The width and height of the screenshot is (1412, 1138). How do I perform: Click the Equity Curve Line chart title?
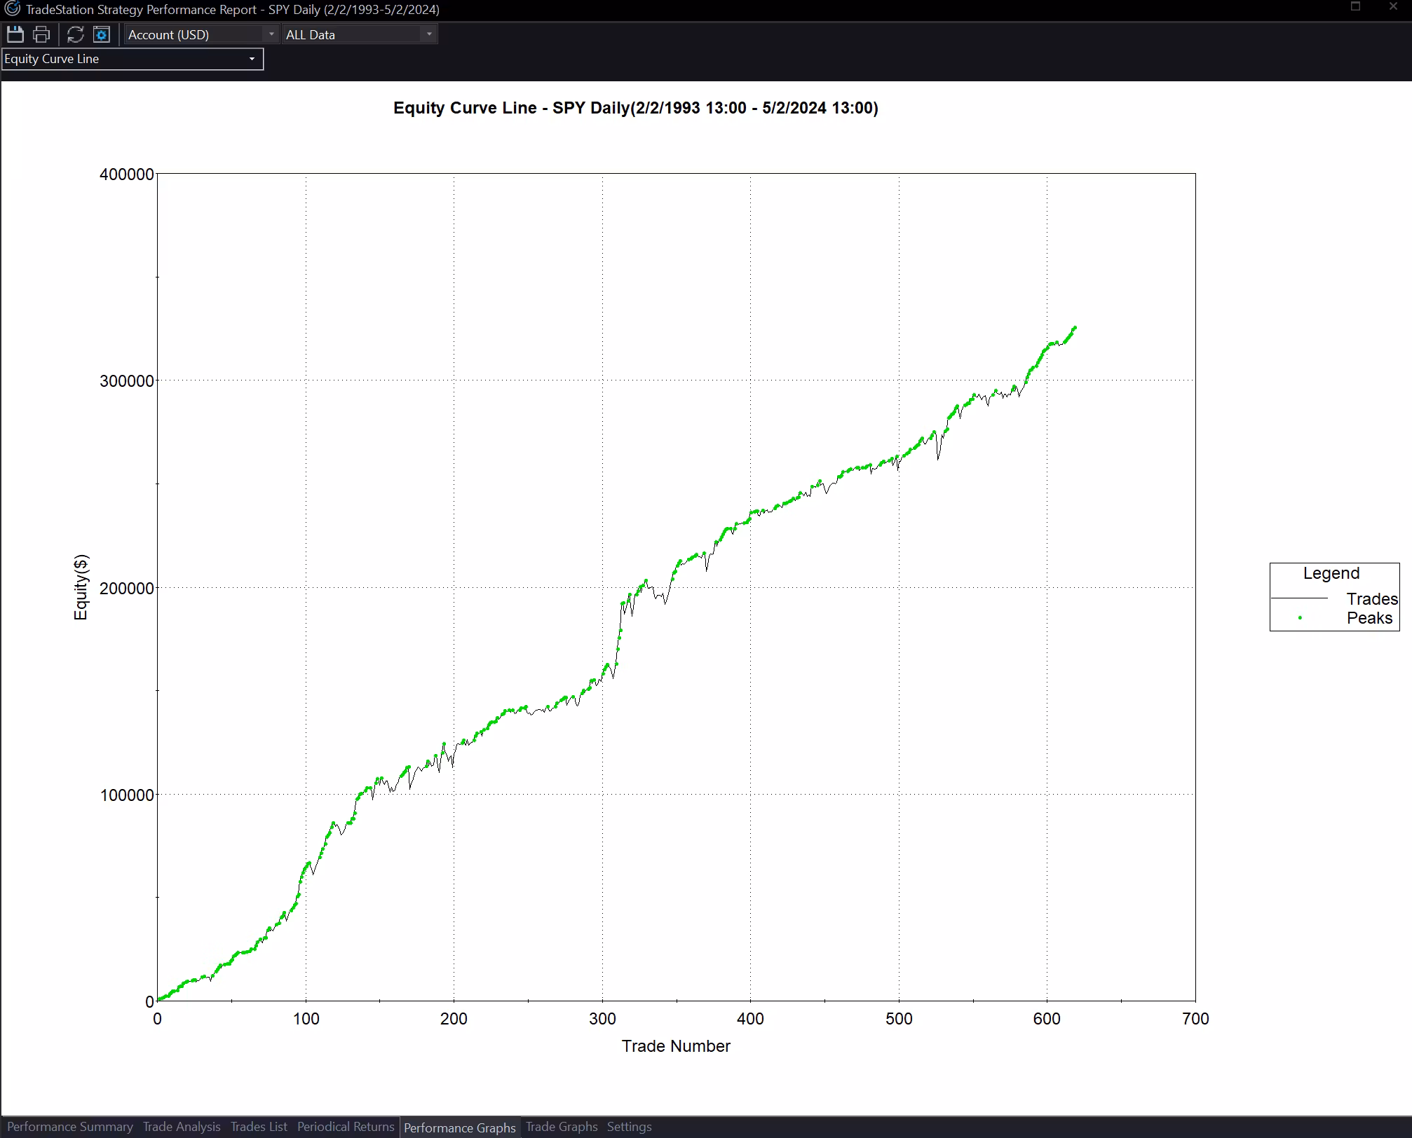coord(635,108)
